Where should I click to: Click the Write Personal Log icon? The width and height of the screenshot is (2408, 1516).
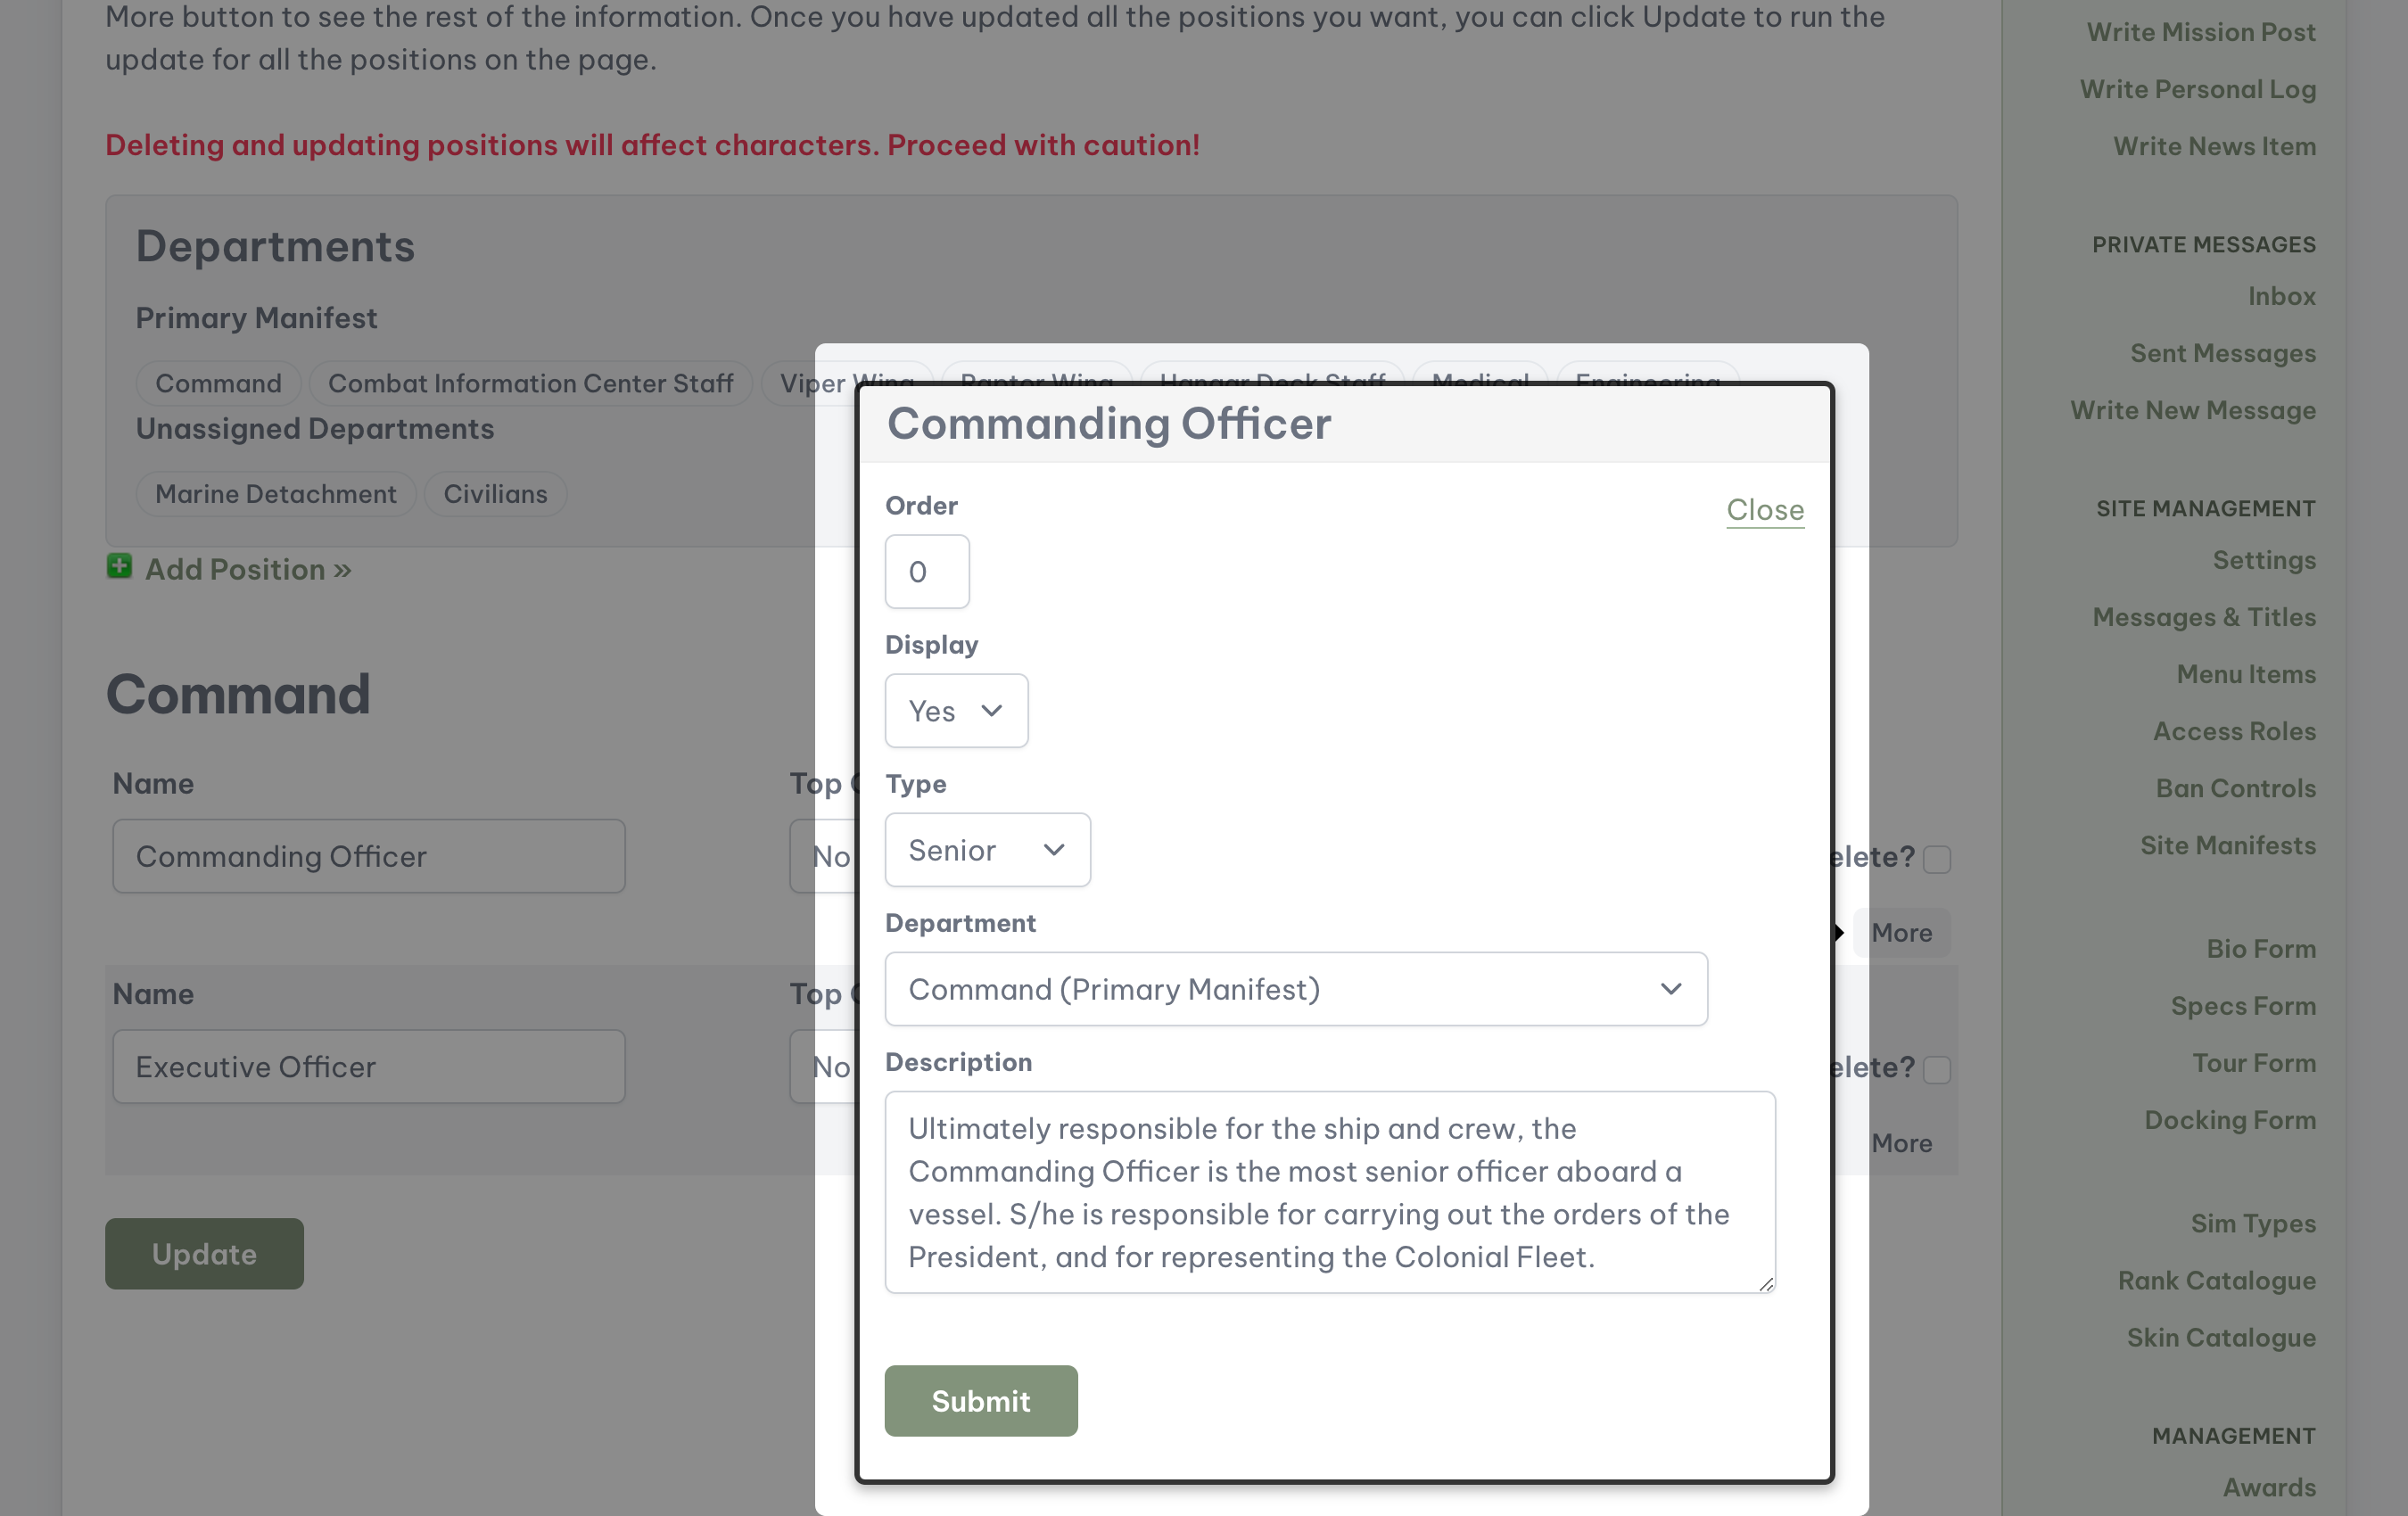click(x=2197, y=87)
